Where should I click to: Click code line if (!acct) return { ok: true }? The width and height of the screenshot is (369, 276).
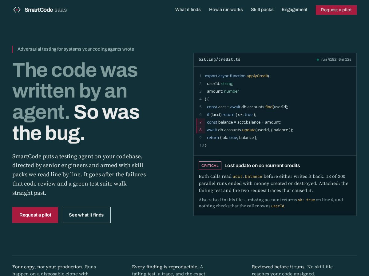tap(232, 114)
